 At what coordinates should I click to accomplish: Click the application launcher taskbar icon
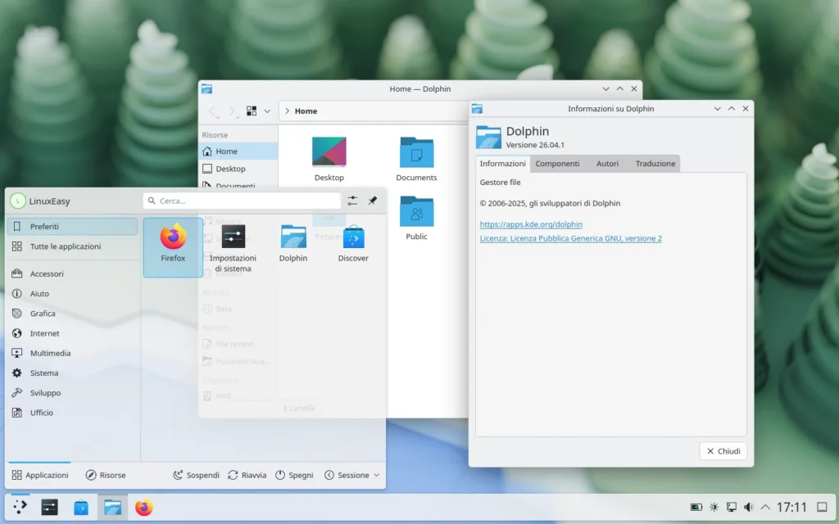coord(20,508)
